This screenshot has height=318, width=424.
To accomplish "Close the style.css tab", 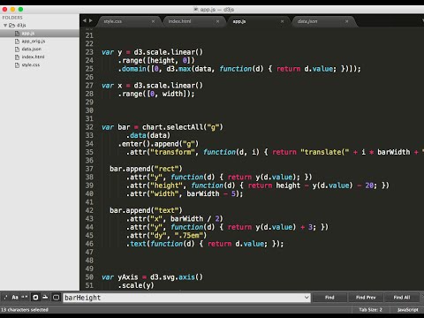I will point(153,21).
